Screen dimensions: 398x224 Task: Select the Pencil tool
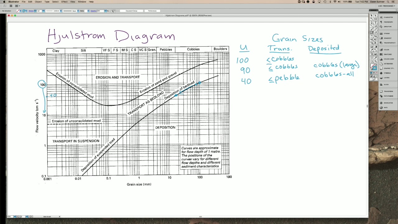pos(375,29)
